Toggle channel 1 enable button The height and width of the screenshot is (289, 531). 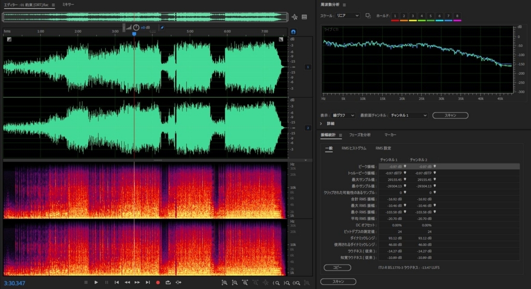(x=308, y=67)
